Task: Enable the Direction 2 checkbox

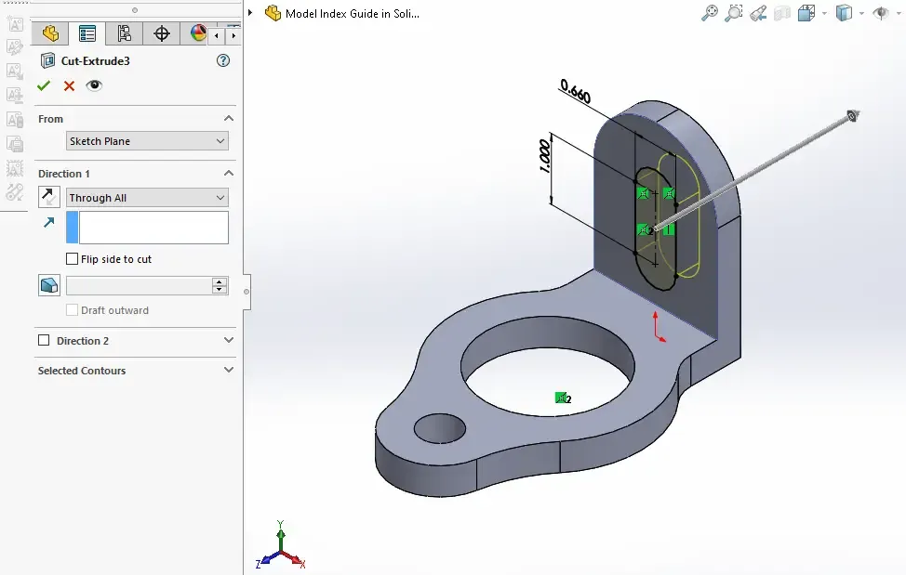Action: (x=44, y=340)
